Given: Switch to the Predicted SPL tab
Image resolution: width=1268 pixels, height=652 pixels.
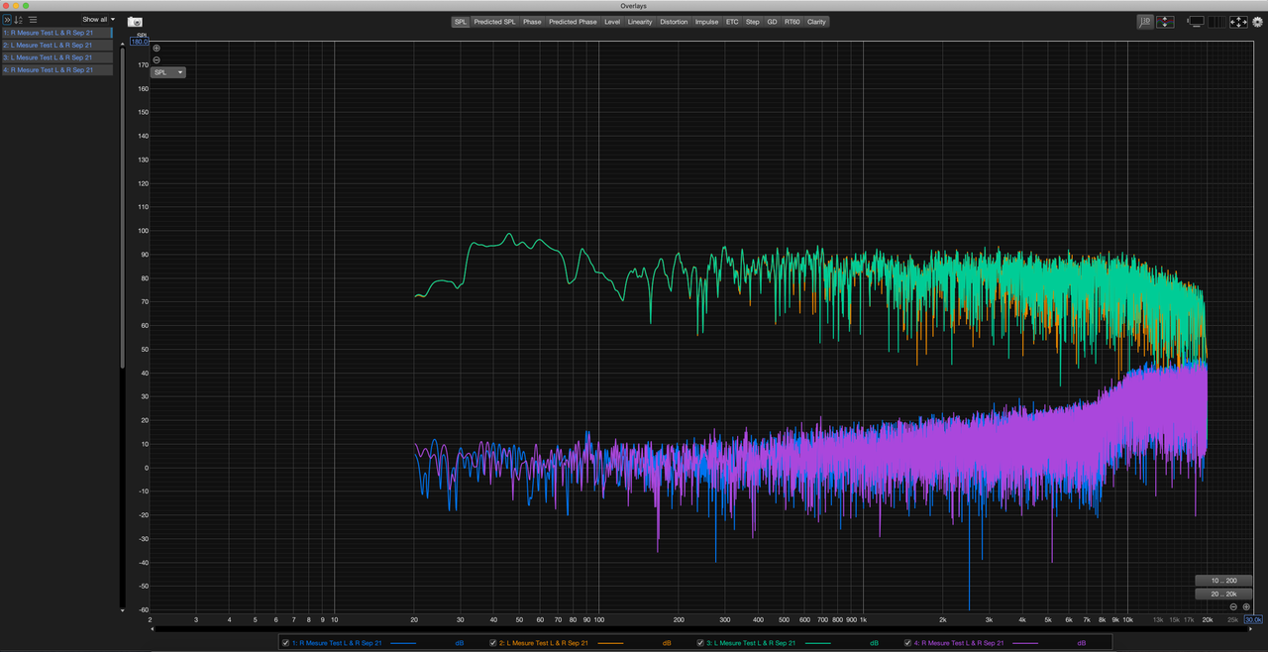Looking at the screenshot, I should [x=494, y=22].
